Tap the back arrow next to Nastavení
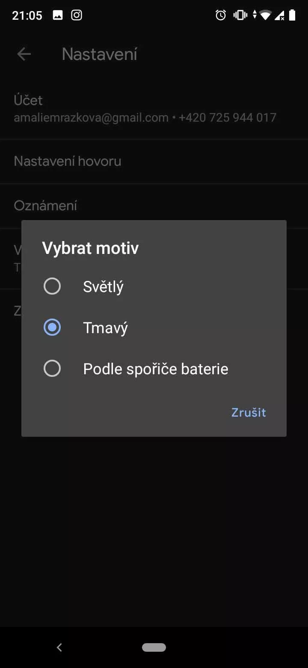Viewport: 308px width, 668px height. pos(24,54)
